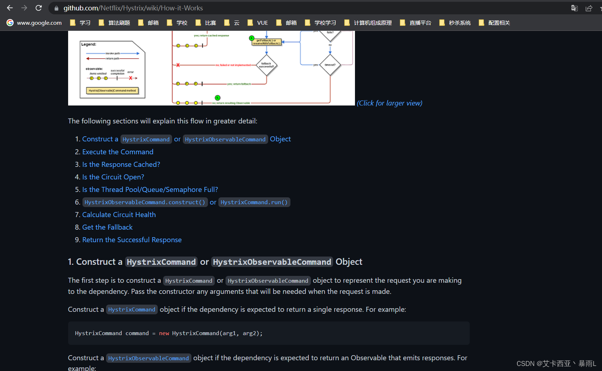Open the translate page icon
Viewport: 602px width, 371px height.
[x=574, y=8]
